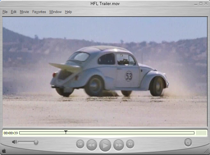Click the Apple logo icon

pyautogui.click(x=4, y=151)
